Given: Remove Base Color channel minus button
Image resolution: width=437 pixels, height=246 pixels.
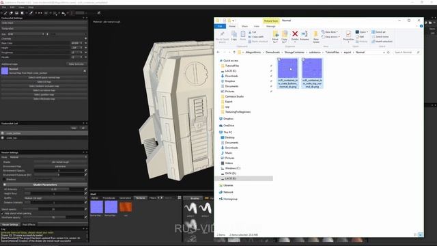Looking at the screenshot, I should [85, 43].
